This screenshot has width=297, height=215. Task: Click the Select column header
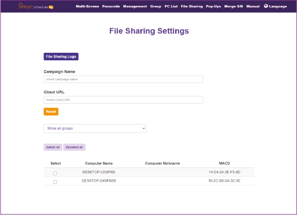tap(56, 163)
